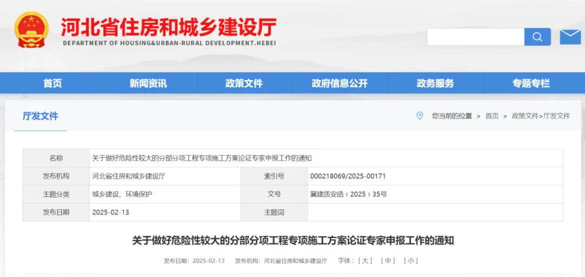Open the envelope mail icon
Screen dimensions: 585x277
point(570,37)
